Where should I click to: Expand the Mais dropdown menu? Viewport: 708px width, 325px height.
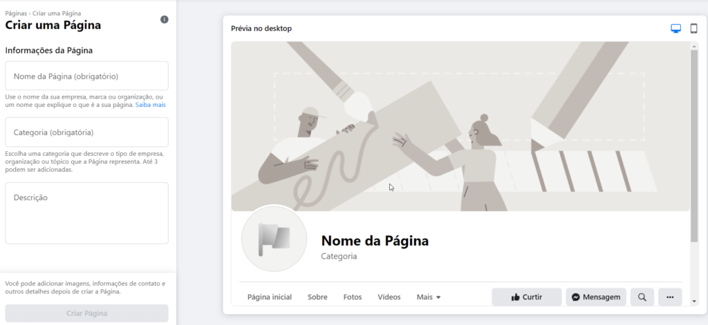429,297
